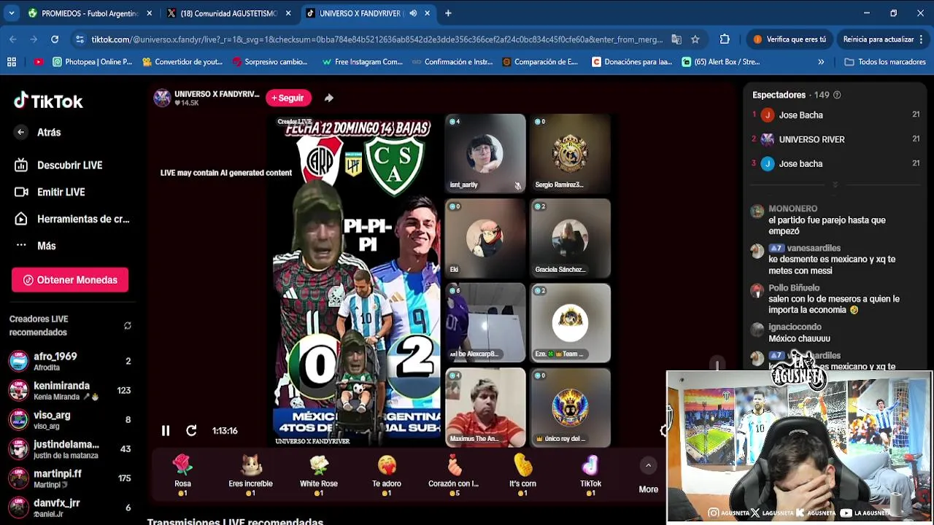Send the White Rose gift
The image size is (934, 525).
point(319,475)
